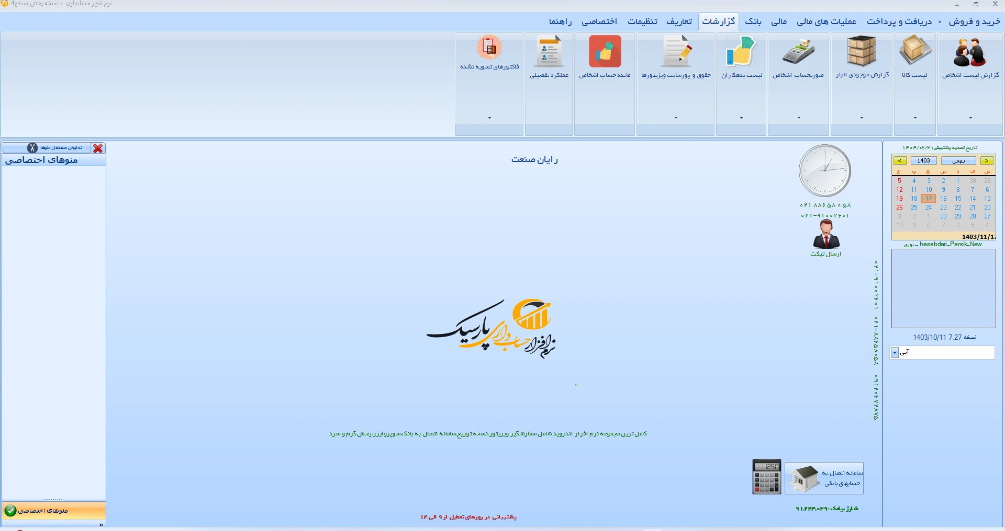Open the گزارش لیست اشخاص report icon
Screen dimensions: 1005x531
point(970,52)
